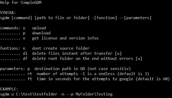Image resolution: width=172 pixels, height=98 pixels.
Task: Click the 'funtions:' label
Action: tap(10, 48)
